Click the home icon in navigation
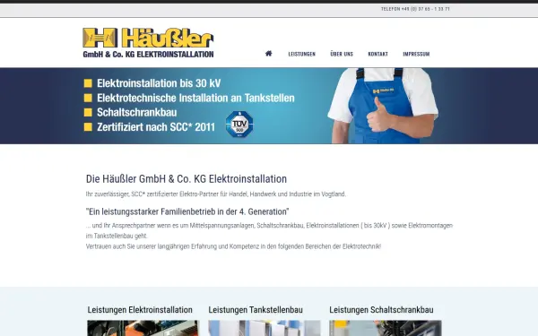 coord(269,54)
